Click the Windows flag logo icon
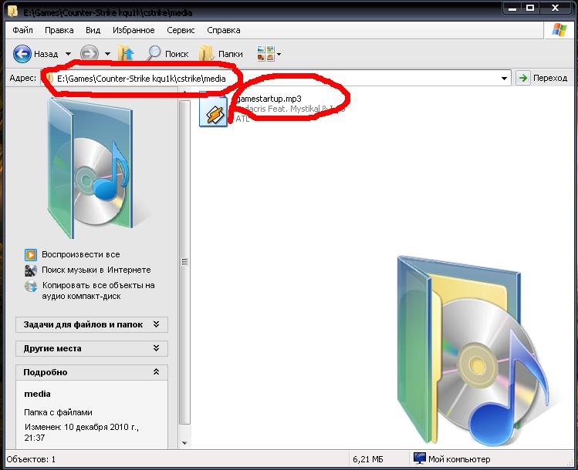 click(559, 30)
